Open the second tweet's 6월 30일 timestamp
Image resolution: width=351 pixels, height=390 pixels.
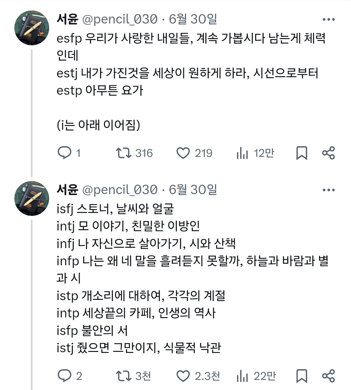[193, 190]
